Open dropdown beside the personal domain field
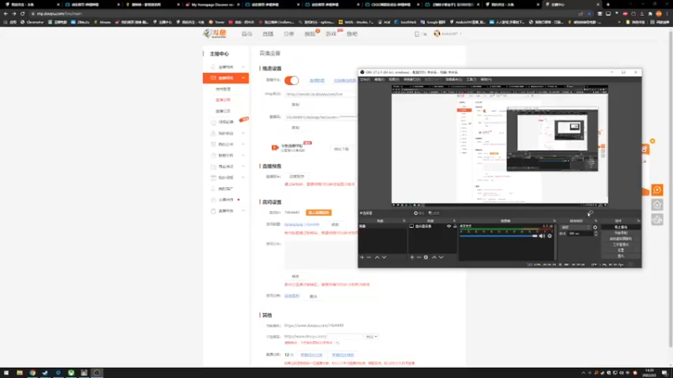The width and height of the screenshot is (673, 378). click(x=371, y=337)
